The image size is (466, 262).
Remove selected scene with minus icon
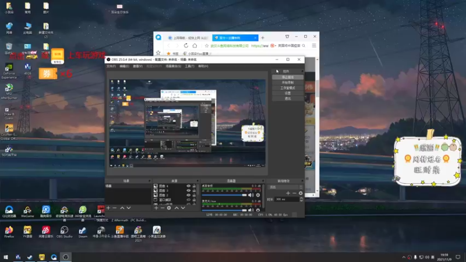coord(115,208)
